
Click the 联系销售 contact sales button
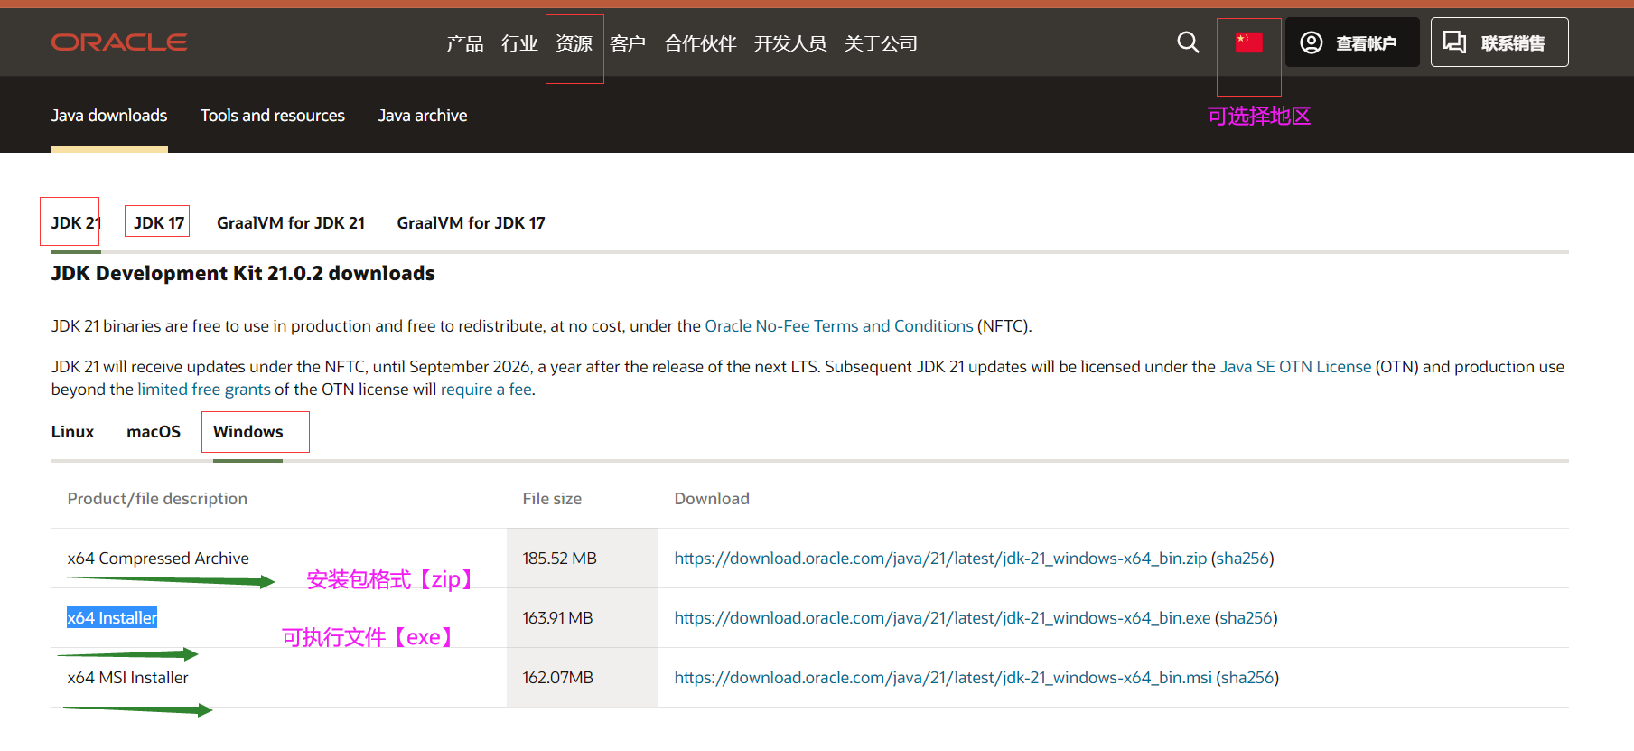1499,42
